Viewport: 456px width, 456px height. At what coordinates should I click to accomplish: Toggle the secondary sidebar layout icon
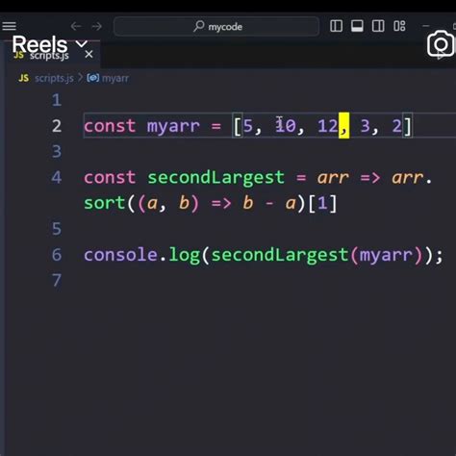click(x=378, y=26)
